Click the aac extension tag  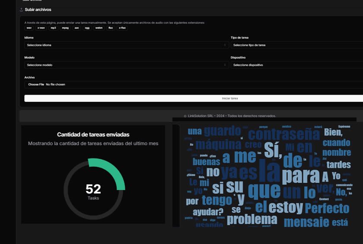(x=76, y=28)
